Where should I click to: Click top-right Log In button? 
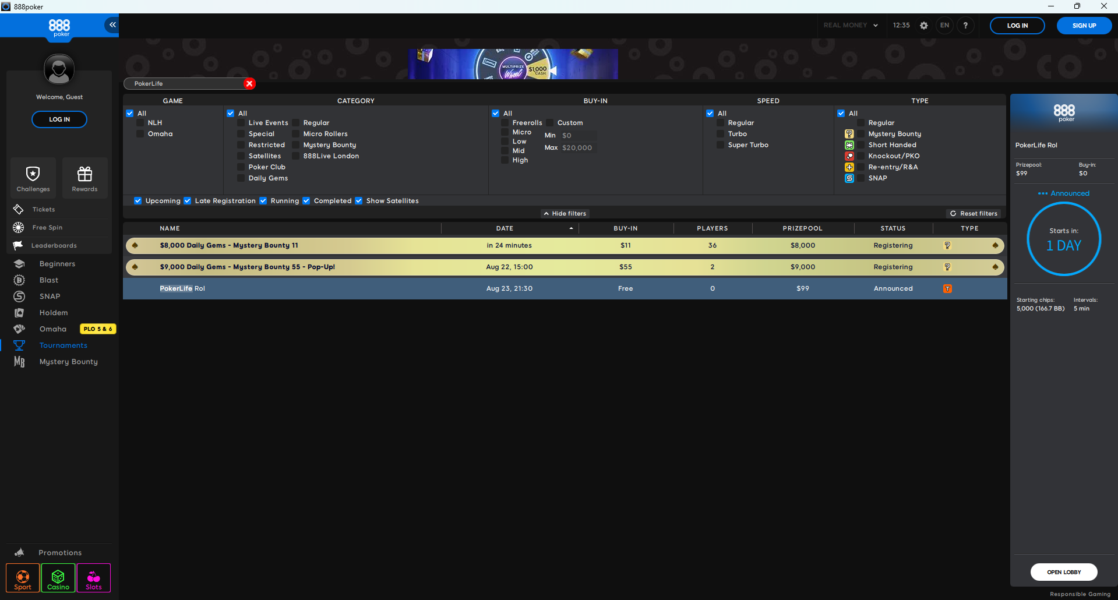(1017, 26)
